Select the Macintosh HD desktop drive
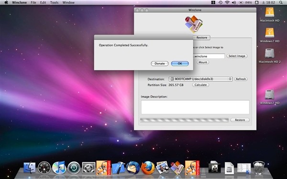The height and width of the screenshot is (179, 287). [x=270, y=15]
